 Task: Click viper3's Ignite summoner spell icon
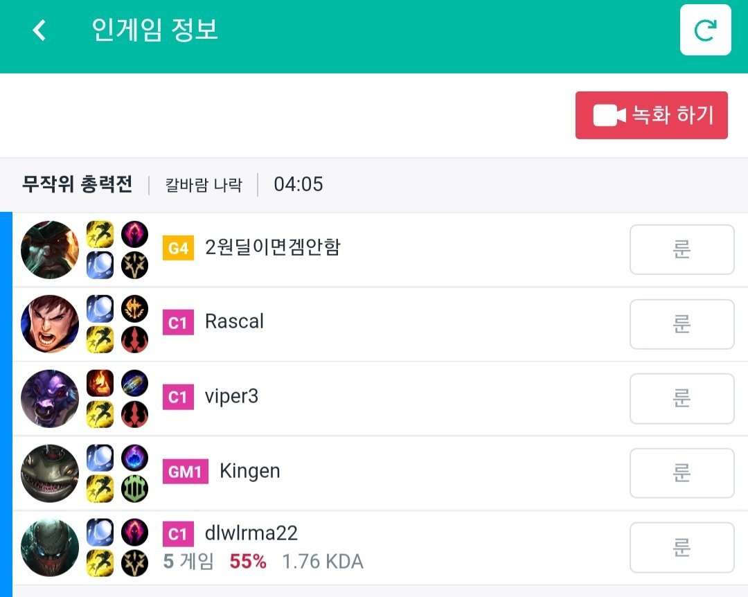100,383
